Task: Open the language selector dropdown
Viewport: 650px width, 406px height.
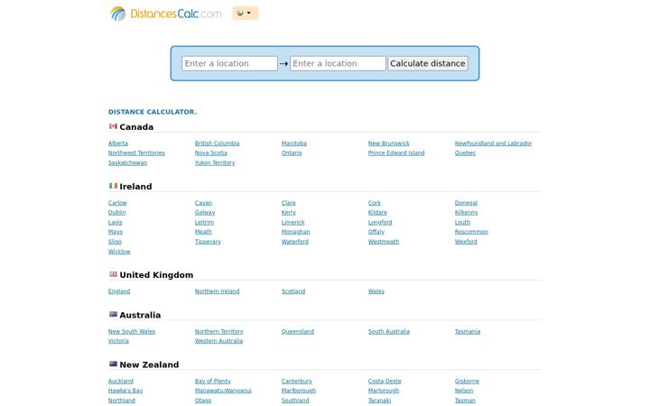Action: (245, 13)
